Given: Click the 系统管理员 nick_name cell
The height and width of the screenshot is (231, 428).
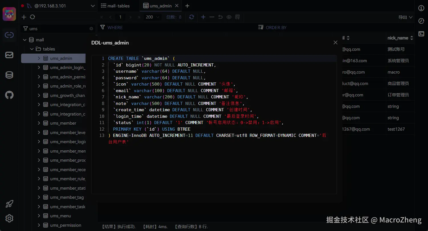Looking at the screenshot, I should 398,60.
